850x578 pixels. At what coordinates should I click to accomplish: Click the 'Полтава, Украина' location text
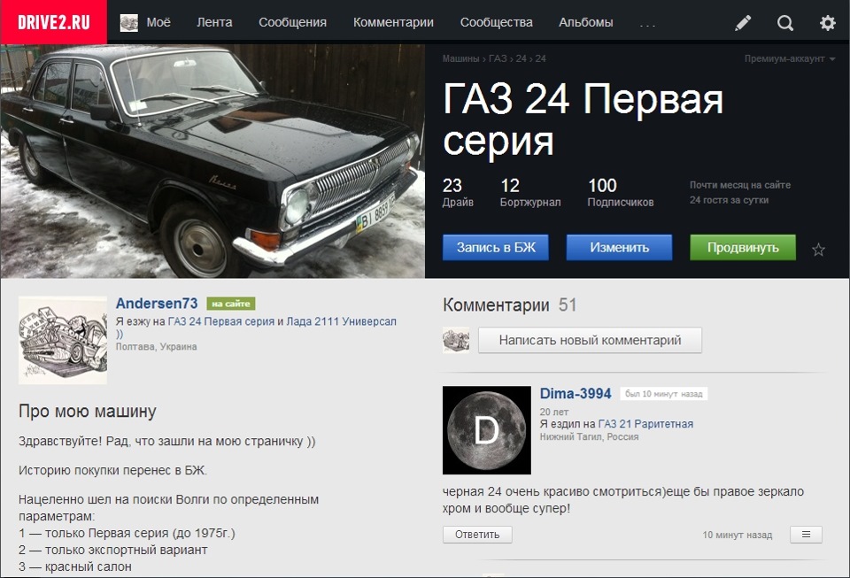(156, 347)
